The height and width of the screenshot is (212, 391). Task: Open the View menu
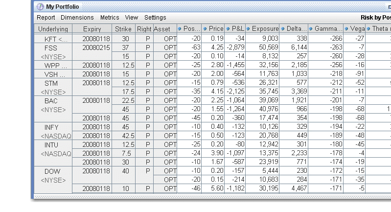tap(132, 18)
